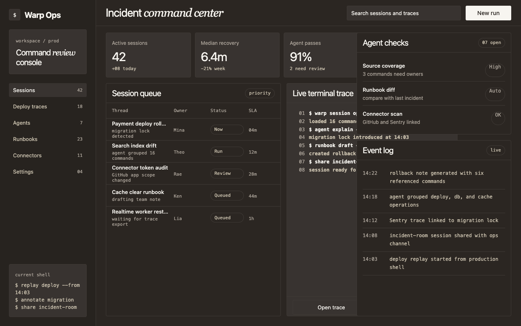521x326 pixels.
Task: Click the Search sessions and traces field
Action: click(x=403, y=13)
